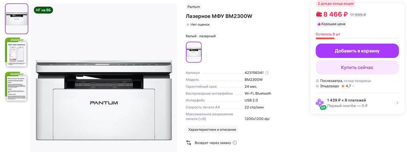Select the first printer photo thumbnail
Screen dimensions: 407x152
[x=17, y=19]
